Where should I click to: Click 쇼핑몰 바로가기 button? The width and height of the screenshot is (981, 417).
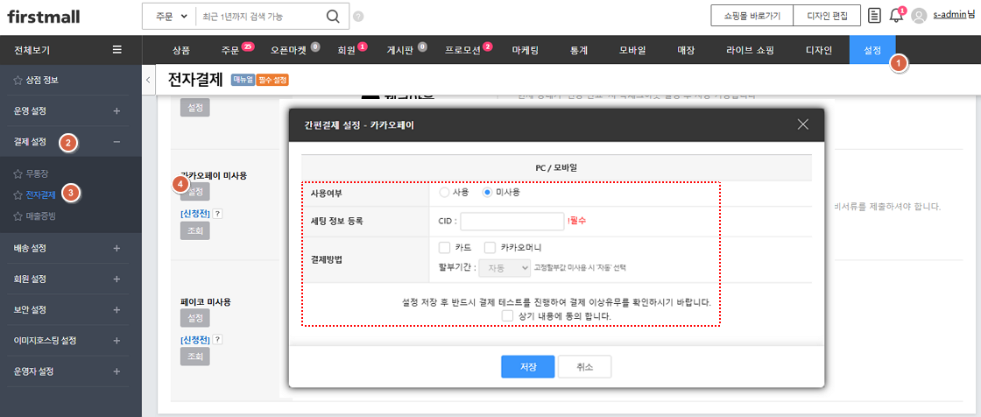point(752,17)
